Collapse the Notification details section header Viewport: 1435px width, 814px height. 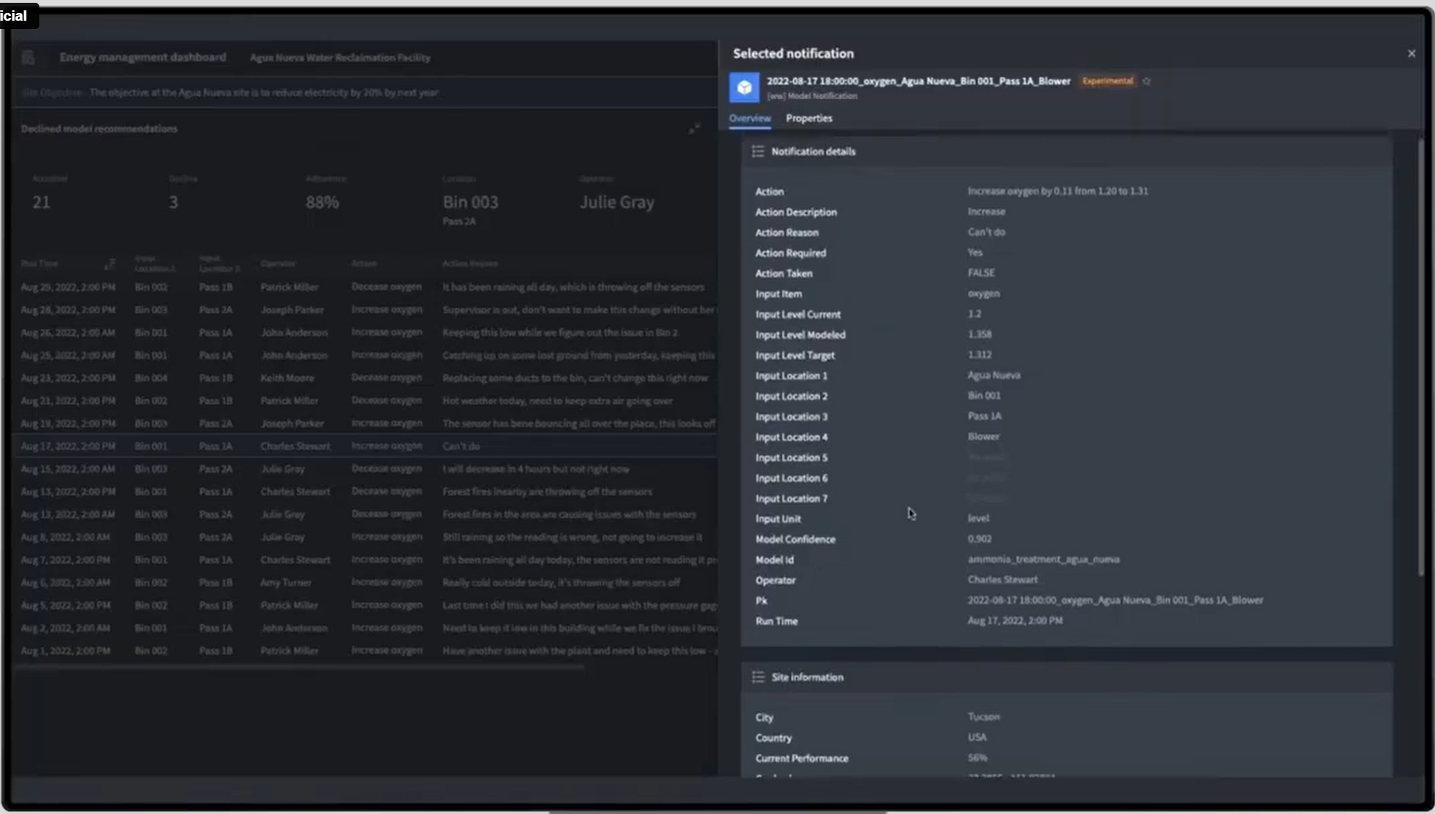click(x=1066, y=151)
